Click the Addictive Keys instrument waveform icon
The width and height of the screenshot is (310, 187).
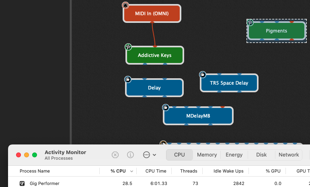pyautogui.click(x=128, y=47)
